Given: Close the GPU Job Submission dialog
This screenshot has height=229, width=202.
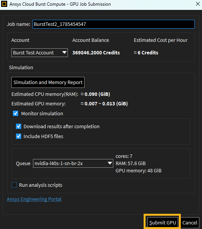Looking at the screenshot, I should click(197, 4).
